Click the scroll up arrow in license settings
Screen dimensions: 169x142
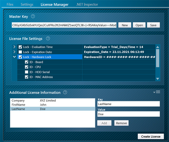(x=158, y=47)
